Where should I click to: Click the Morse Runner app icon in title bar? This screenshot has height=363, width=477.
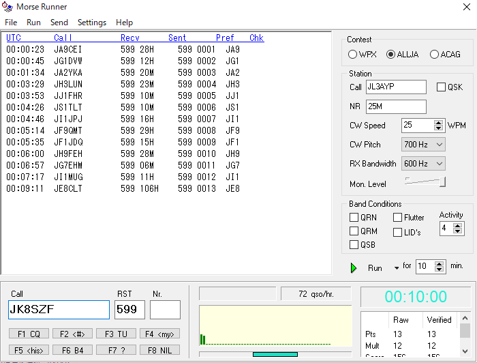[7, 7]
